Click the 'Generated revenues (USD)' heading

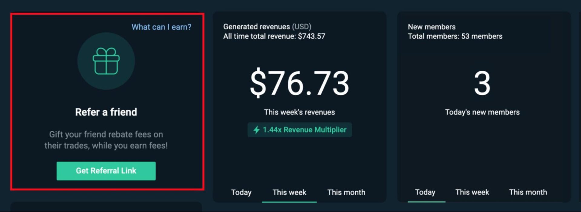point(267,27)
